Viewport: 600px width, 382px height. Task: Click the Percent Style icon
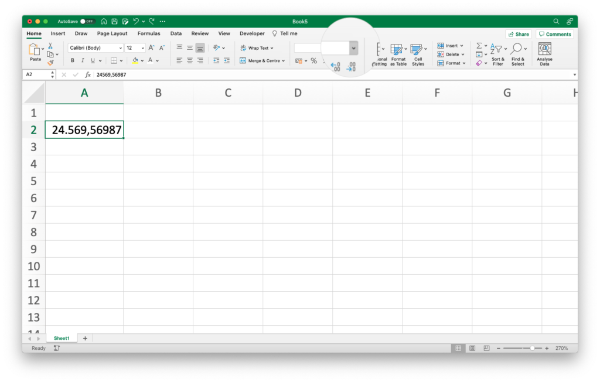click(313, 60)
